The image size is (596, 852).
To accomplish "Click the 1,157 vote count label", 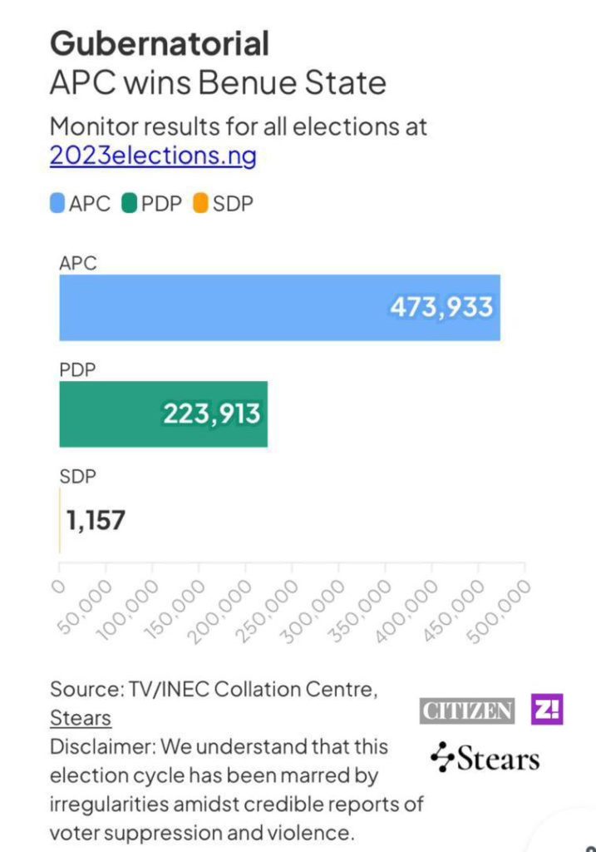I will pos(96,521).
